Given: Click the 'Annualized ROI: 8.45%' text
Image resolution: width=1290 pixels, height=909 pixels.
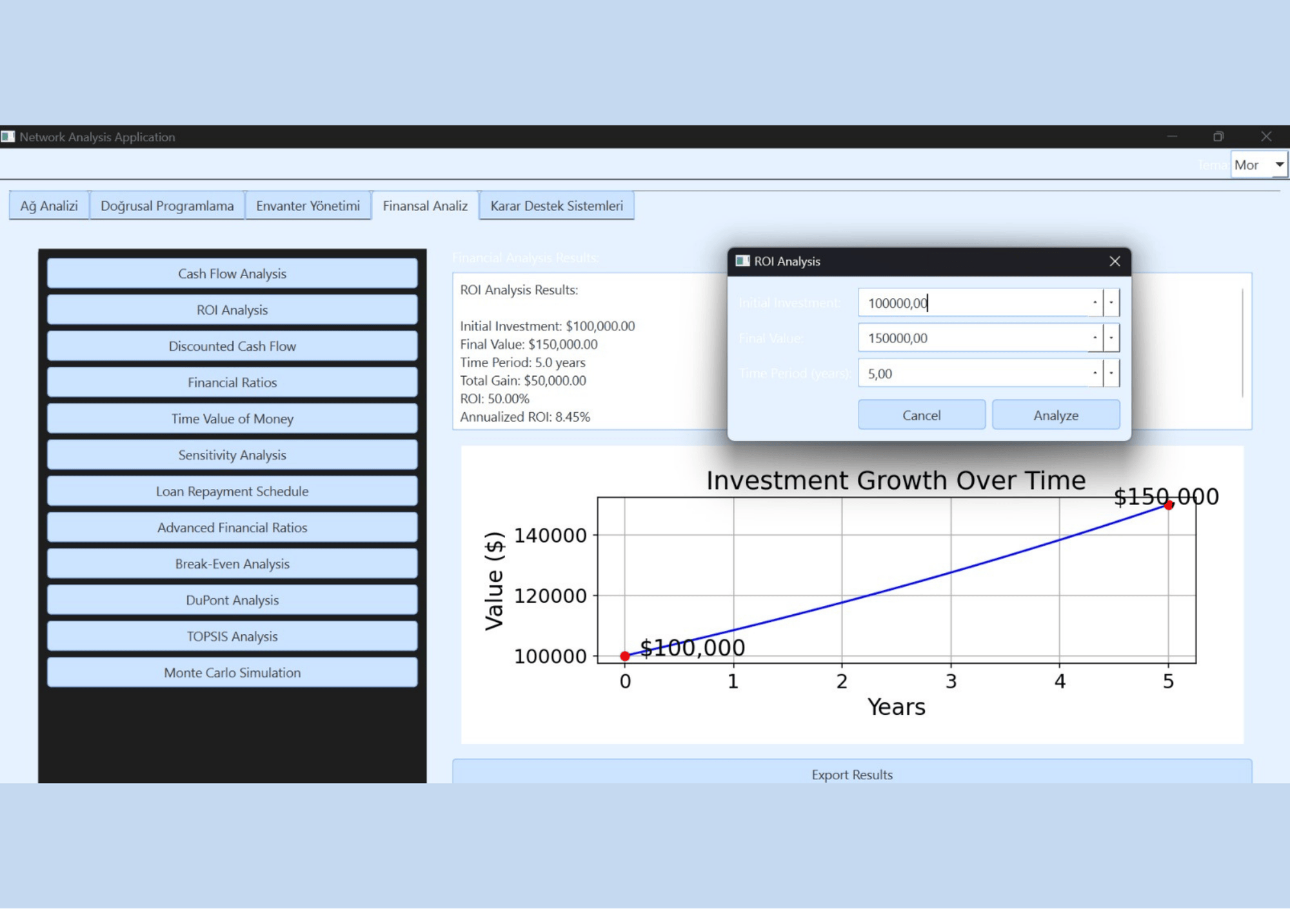Looking at the screenshot, I should click(525, 417).
